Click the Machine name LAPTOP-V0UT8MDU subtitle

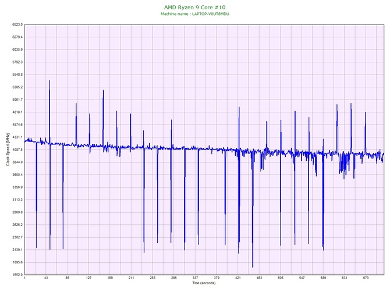point(195,14)
